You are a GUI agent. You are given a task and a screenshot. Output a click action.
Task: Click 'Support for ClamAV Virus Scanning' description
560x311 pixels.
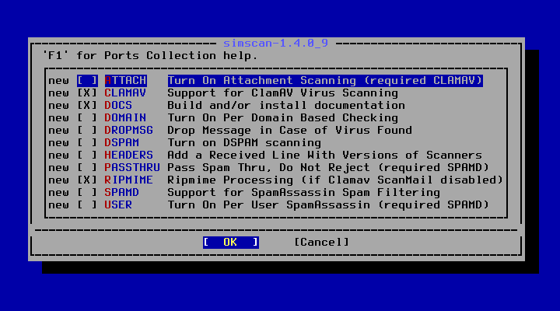(283, 93)
